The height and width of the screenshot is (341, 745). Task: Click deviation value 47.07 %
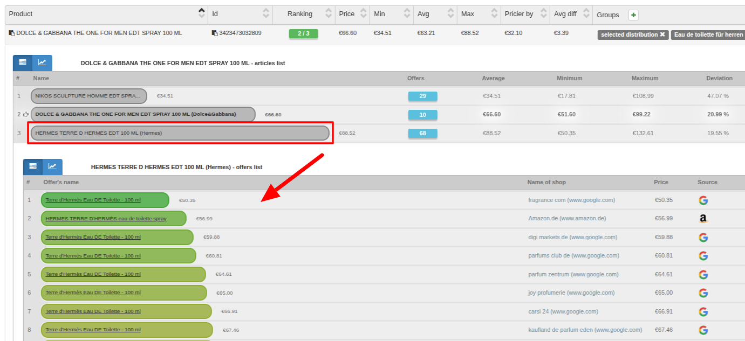point(718,96)
